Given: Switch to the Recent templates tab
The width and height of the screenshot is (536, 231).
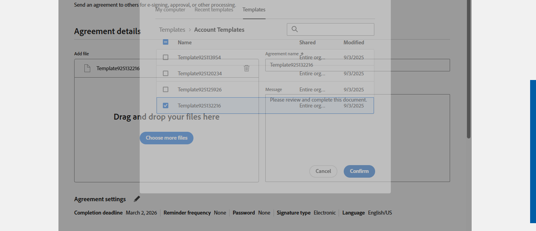Looking at the screenshot, I should [214, 10].
